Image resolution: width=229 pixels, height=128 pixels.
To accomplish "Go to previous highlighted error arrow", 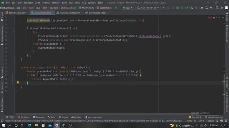I will [219, 17].
